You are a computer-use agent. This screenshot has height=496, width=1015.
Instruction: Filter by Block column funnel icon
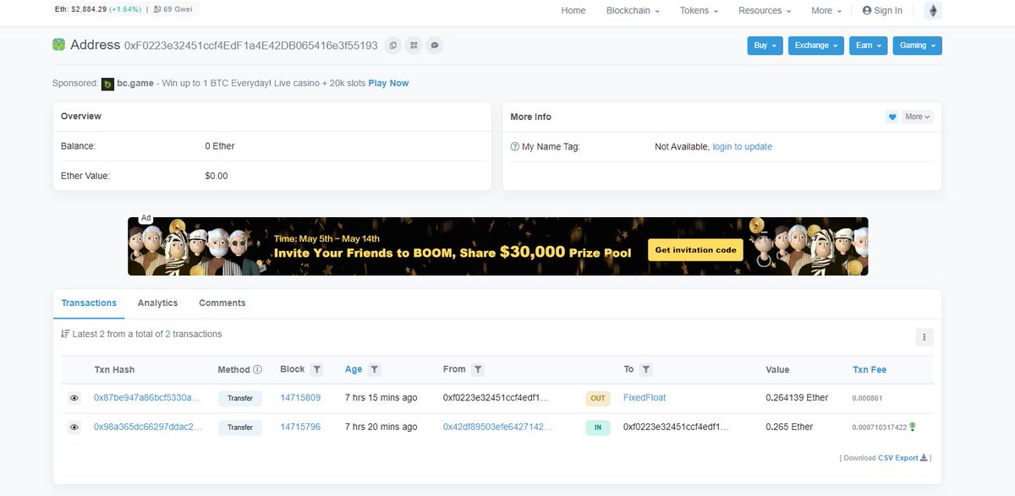[316, 369]
